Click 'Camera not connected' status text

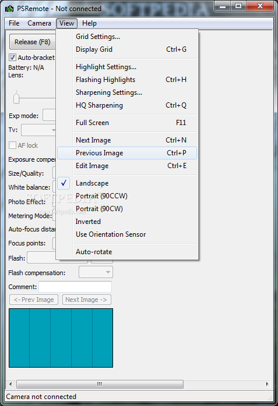click(41, 397)
